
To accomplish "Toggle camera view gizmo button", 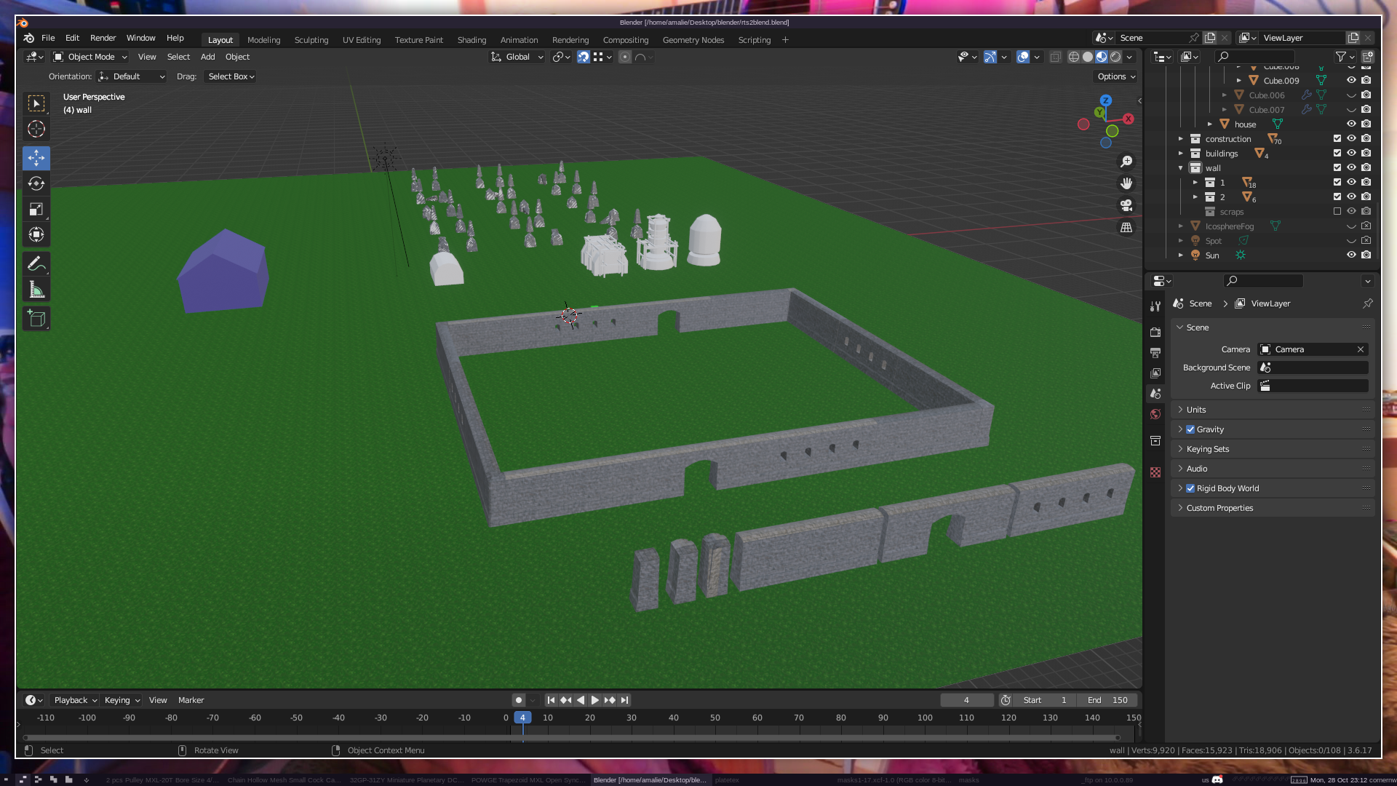I will [x=1126, y=205].
